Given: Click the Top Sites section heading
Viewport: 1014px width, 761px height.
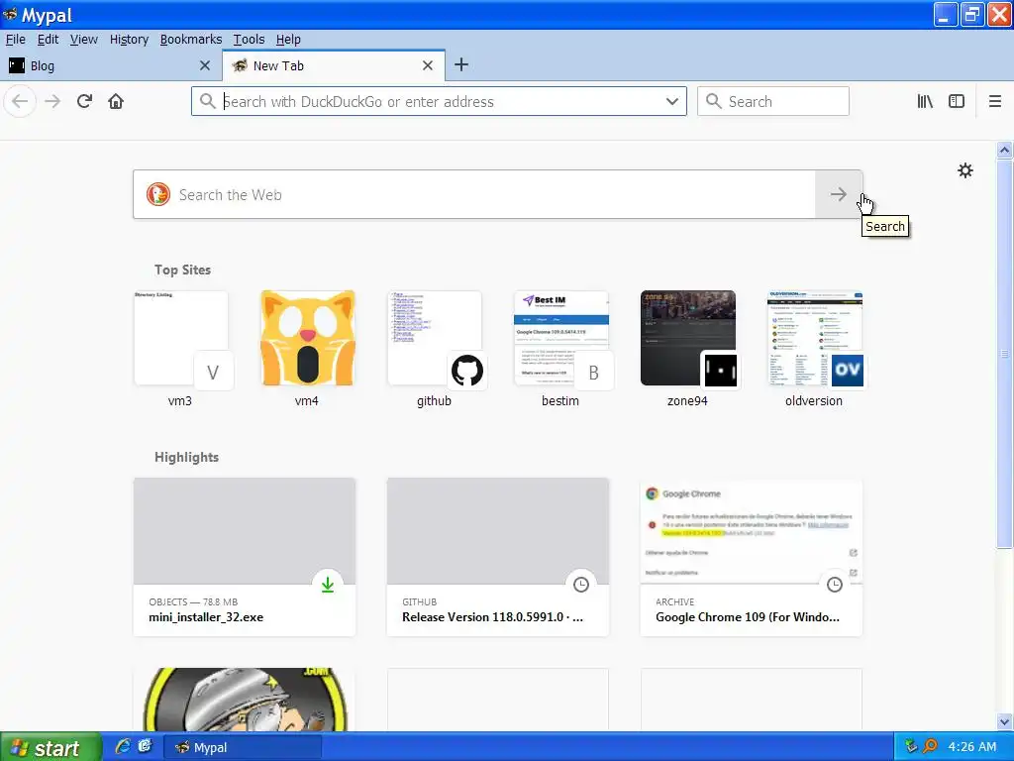Looking at the screenshot, I should 182,270.
